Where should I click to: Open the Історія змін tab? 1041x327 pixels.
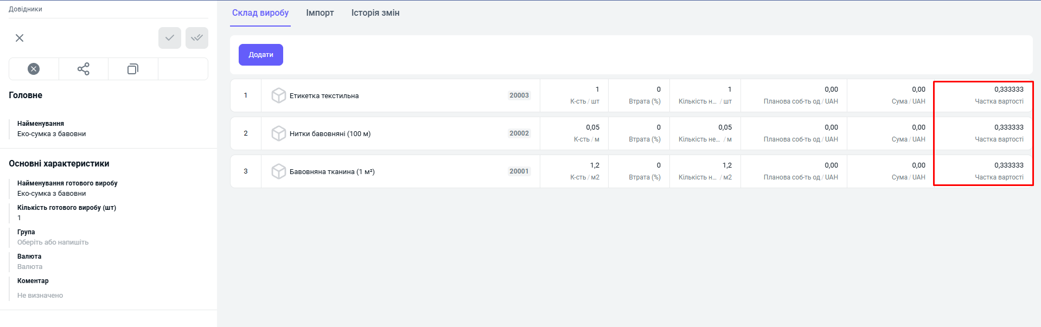[375, 13]
